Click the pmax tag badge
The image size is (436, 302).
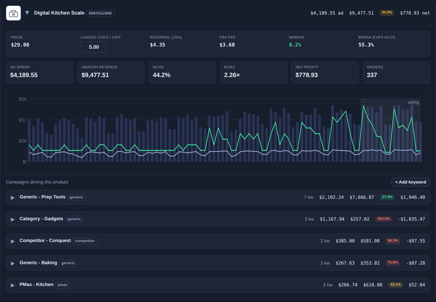tap(63, 285)
